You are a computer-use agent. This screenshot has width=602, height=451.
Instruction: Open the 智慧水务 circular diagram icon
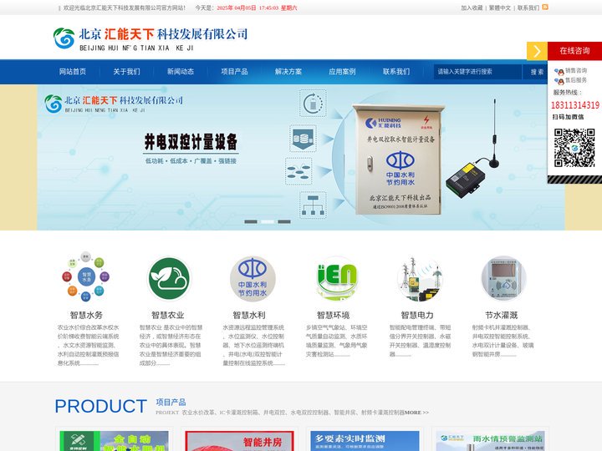(x=86, y=276)
